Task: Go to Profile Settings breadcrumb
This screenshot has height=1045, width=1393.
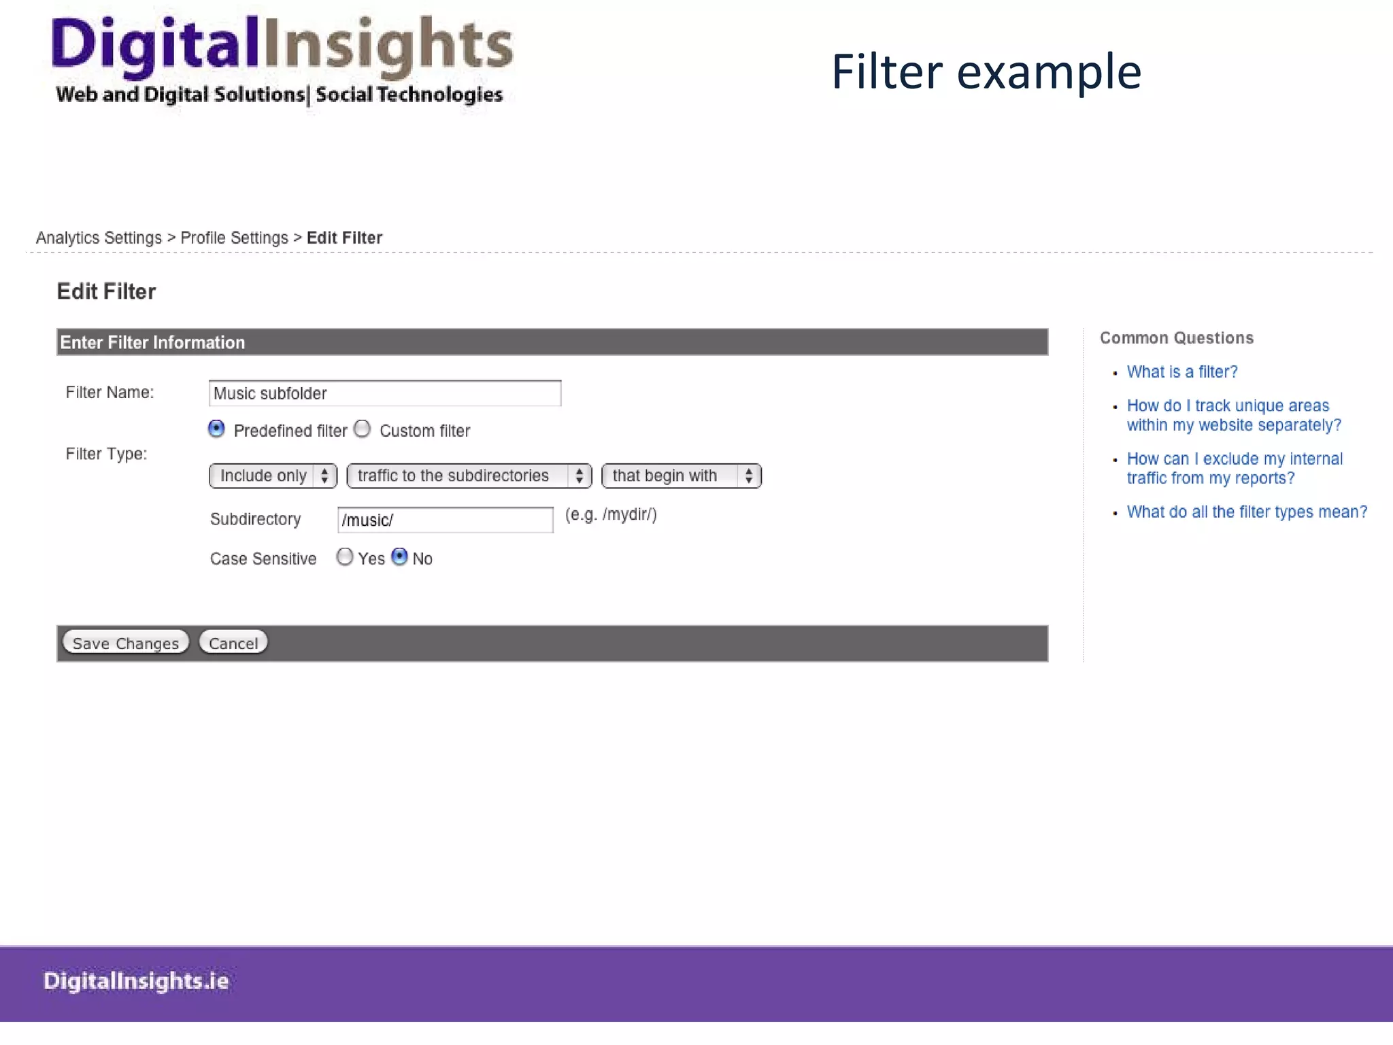Action: 234,237
